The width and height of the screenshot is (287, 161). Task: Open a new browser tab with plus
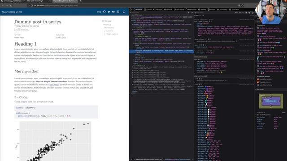80,1
